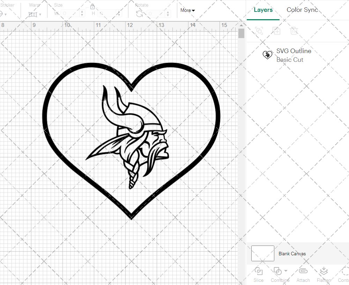Click the Blank Canvas label
The height and width of the screenshot is (285, 349).
tap(292, 254)
